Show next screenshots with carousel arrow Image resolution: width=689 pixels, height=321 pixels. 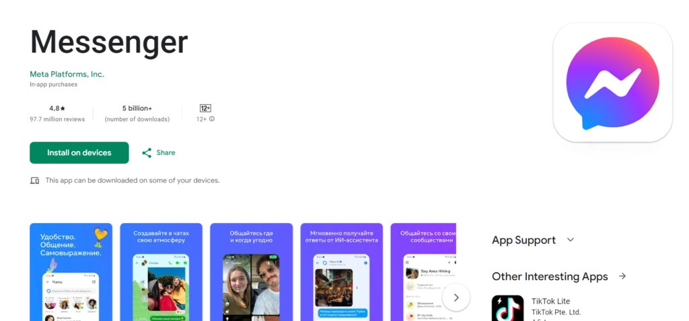456,297
